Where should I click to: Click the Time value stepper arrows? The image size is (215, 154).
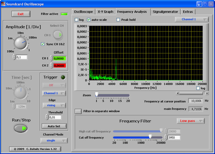tap(13, 106)
